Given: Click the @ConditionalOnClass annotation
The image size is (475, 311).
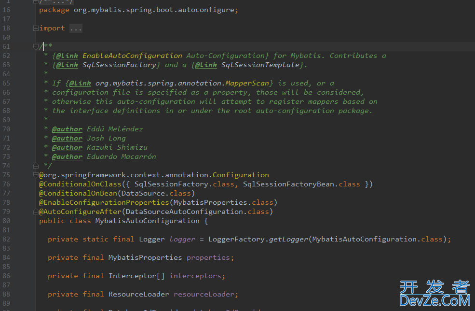Looking at the screenshot, I should [80, 184].
